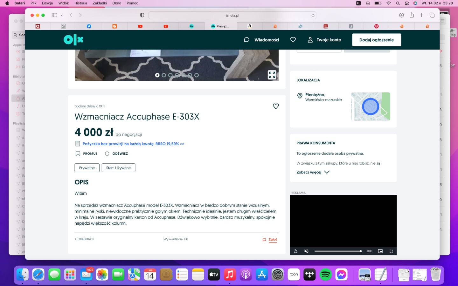Select the last gallery image dot

pyautogui.click(x=197, y=75)
